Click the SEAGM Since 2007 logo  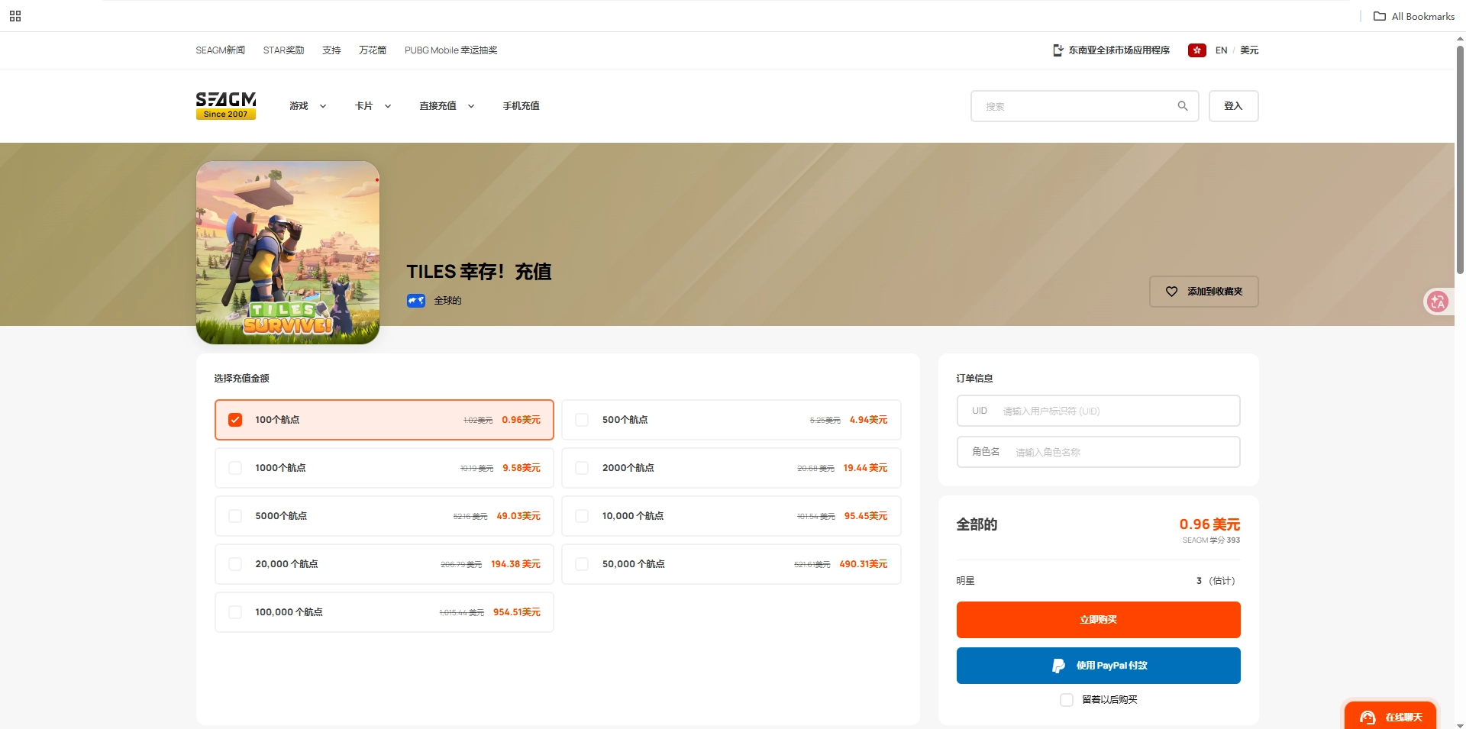pos(226,106)
